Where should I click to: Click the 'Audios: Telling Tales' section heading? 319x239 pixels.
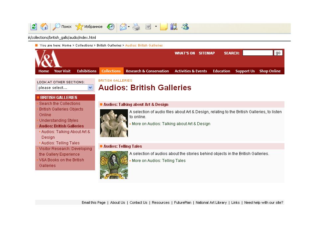click(x=123, y=146)
